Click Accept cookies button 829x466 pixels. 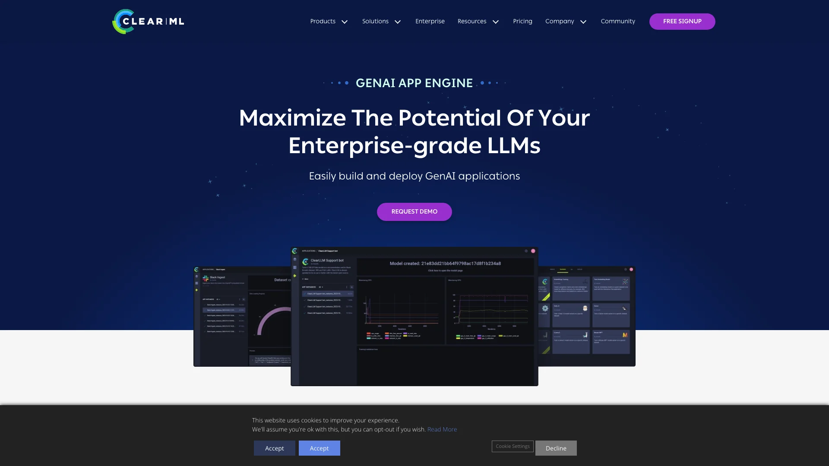point(319,448)
